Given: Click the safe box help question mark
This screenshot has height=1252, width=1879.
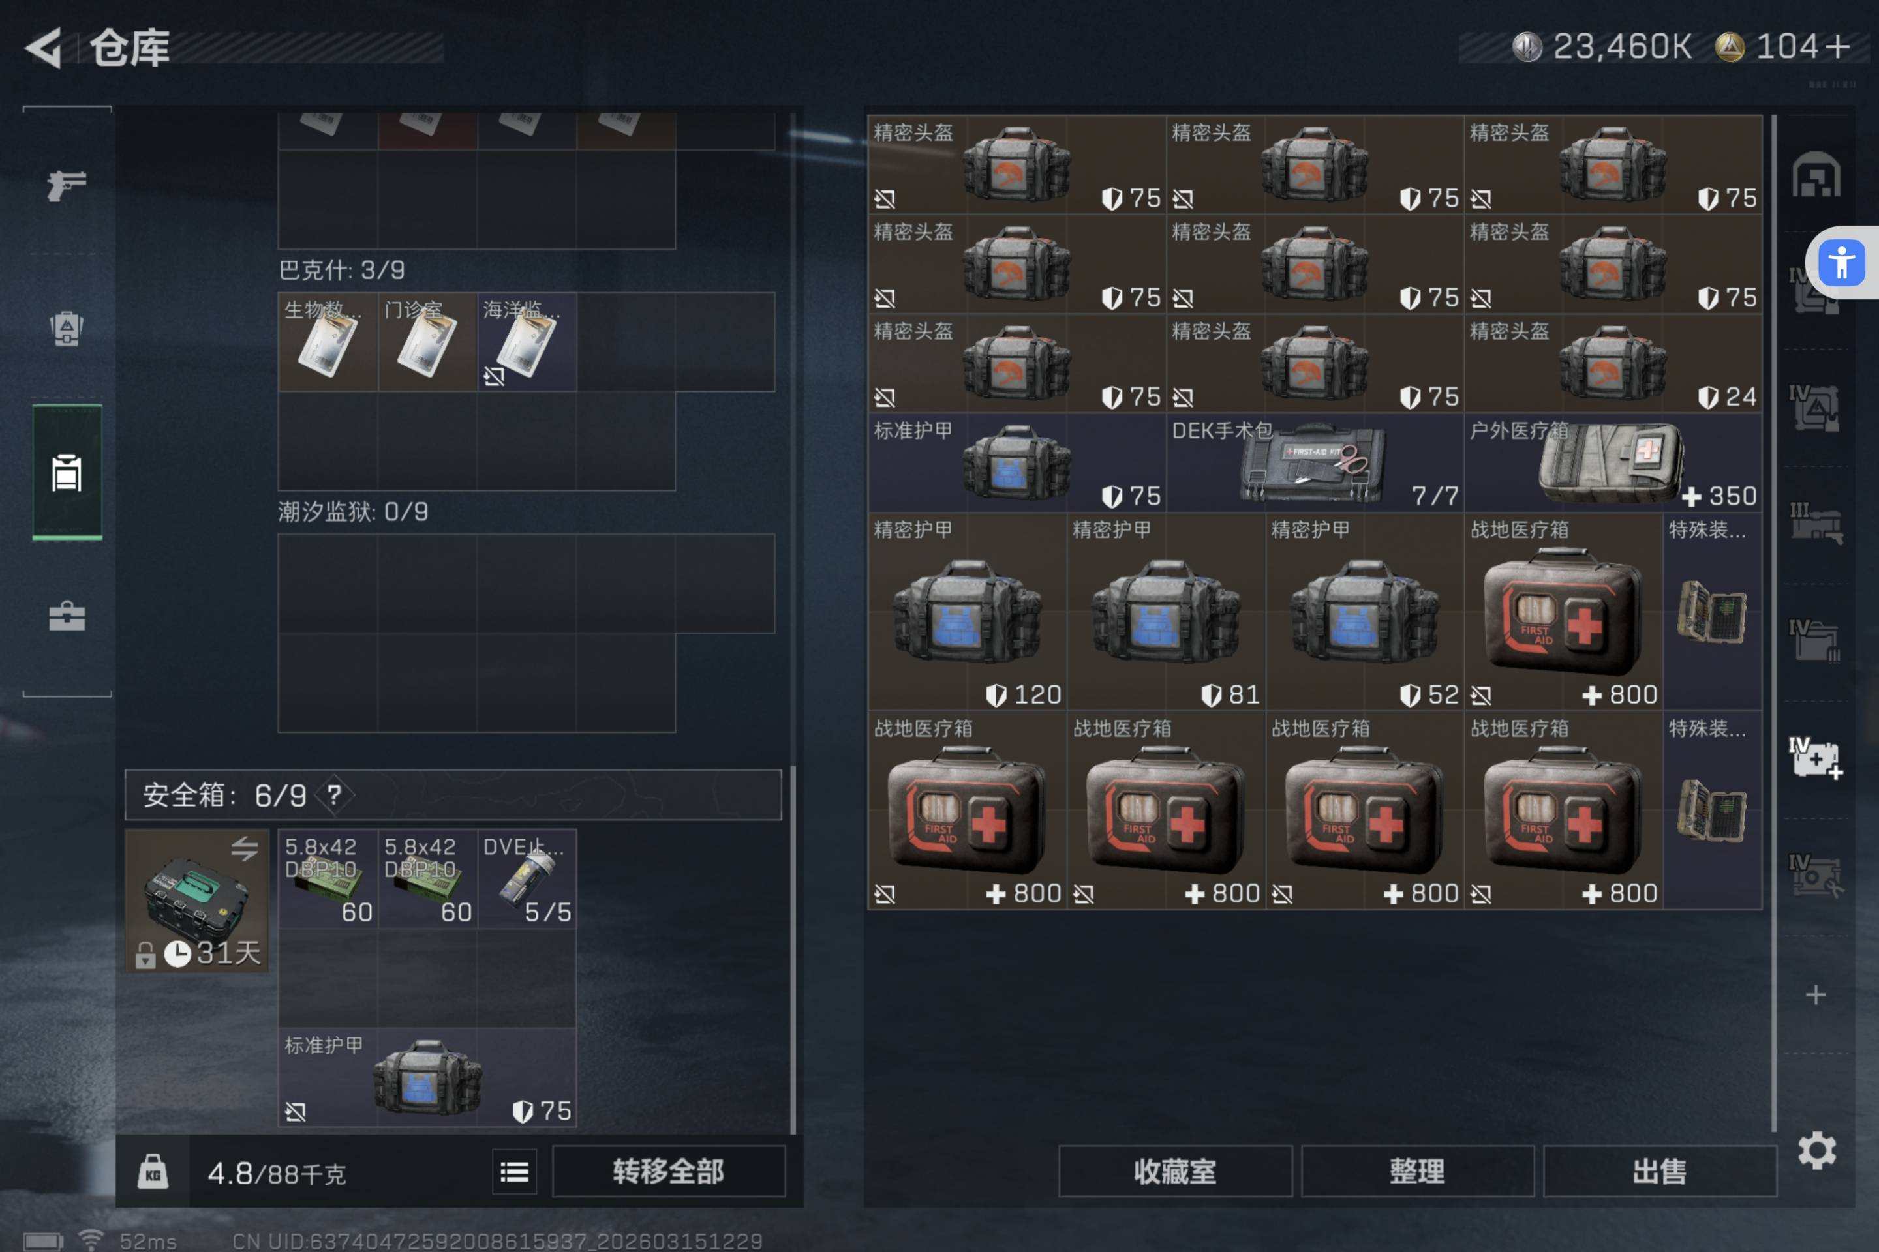Looking at the screenshot, I should [x=335, y=794].
